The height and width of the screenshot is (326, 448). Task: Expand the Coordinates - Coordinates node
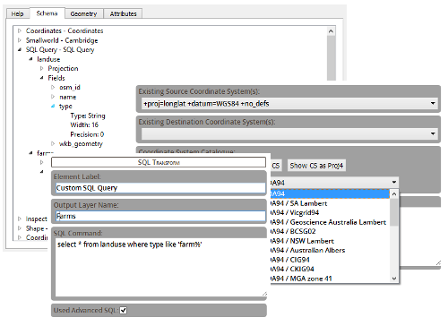tap(20, 30)
